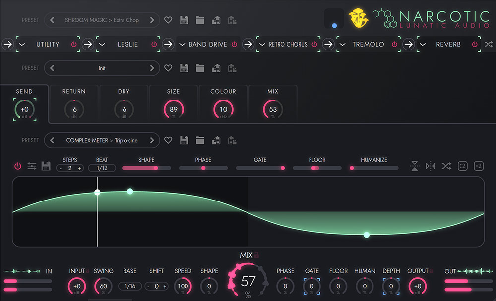Advance to the next Init preset with the arrow
Viewport: 496px width, 301px height.
pyautogui.click(x=153, y=68)
